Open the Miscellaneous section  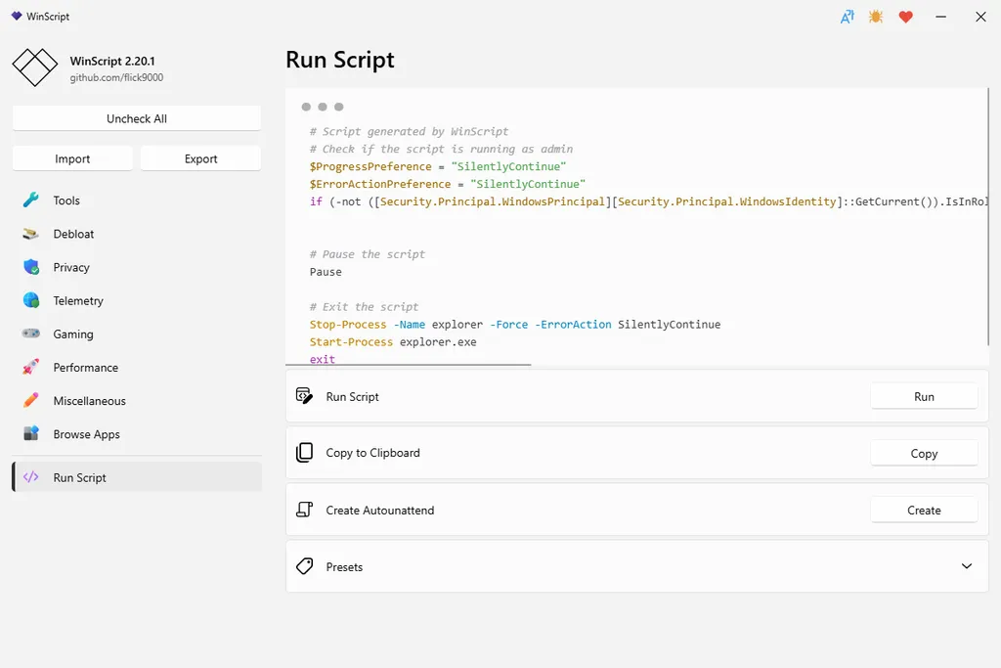tap(137, 400)
